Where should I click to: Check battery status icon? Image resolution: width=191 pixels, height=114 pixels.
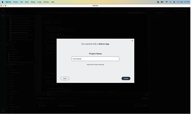[162, 2]
